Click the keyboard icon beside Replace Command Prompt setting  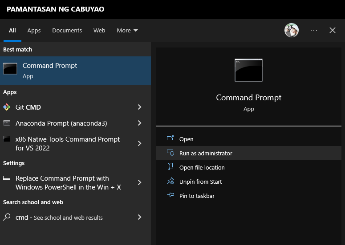point(7,178)
